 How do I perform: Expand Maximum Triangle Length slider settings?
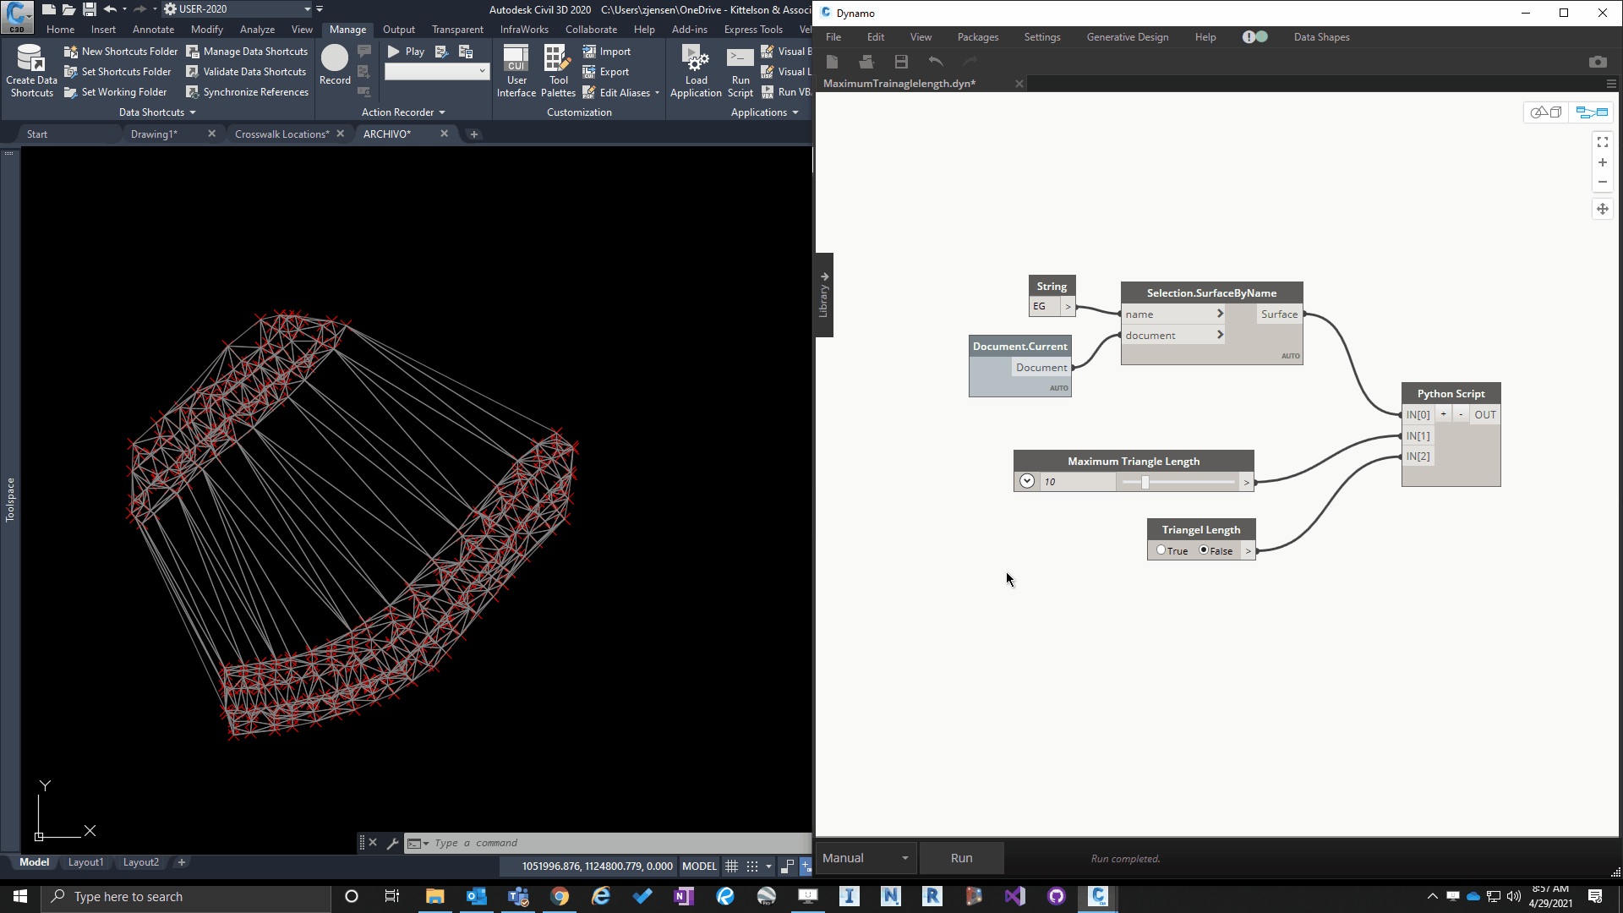click(1027, 481)
